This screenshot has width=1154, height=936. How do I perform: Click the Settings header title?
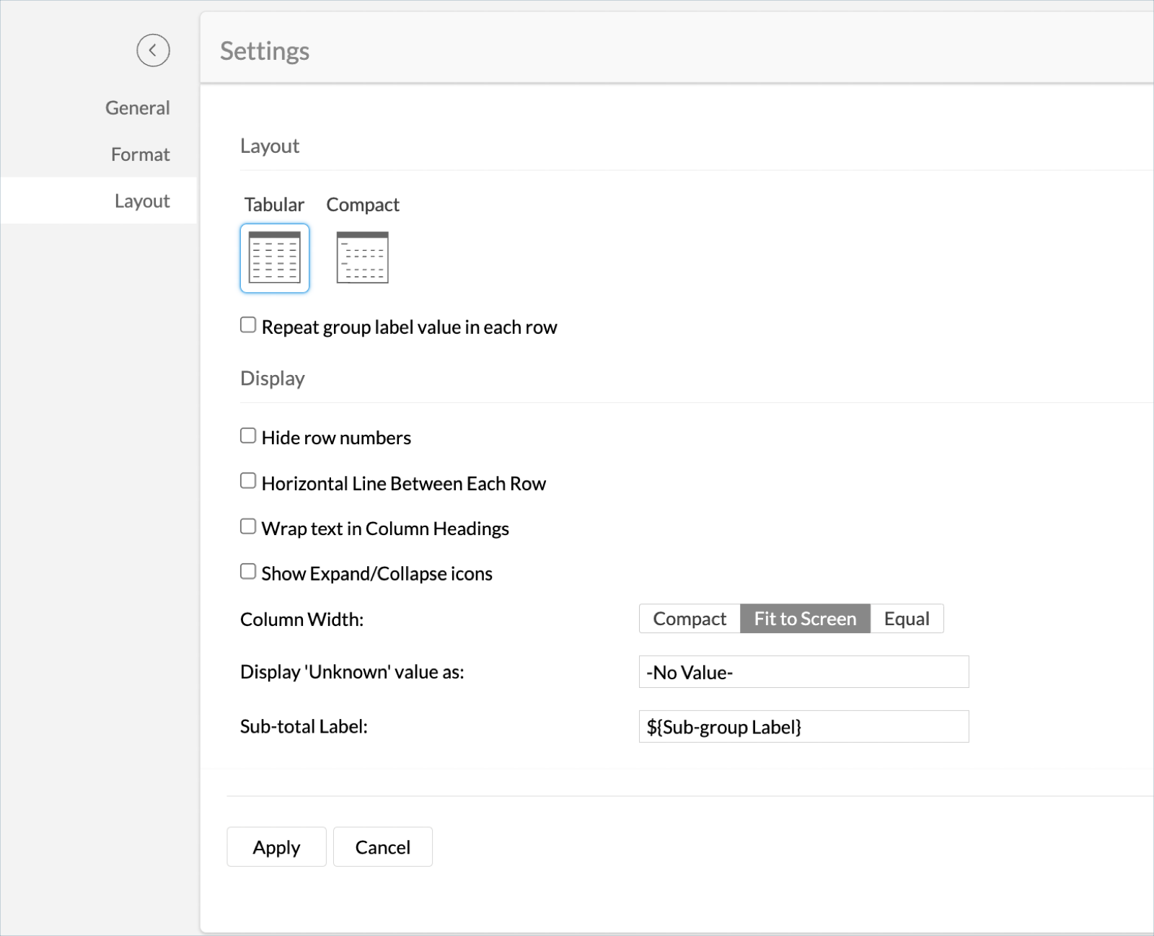tap(265, 50)
